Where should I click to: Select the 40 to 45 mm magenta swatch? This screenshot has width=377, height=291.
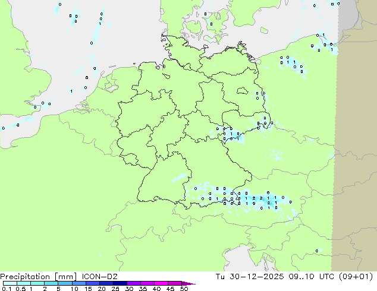pos(161,283)
